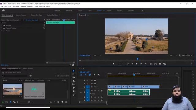
Task: Toggle snap in timeline magnet icon
Action: [85, 75]
